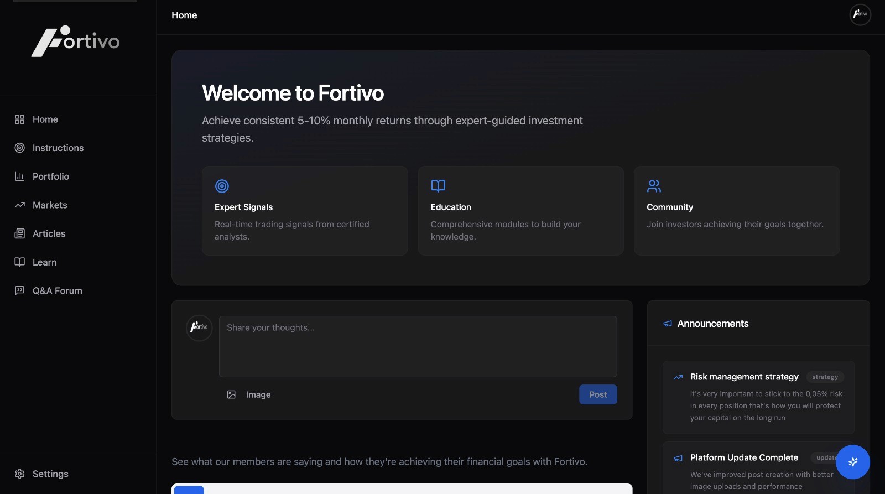Screen dimensions: 885x494
Task: Focus the Share your thoughts text box
Action: [x=418, y=346]
